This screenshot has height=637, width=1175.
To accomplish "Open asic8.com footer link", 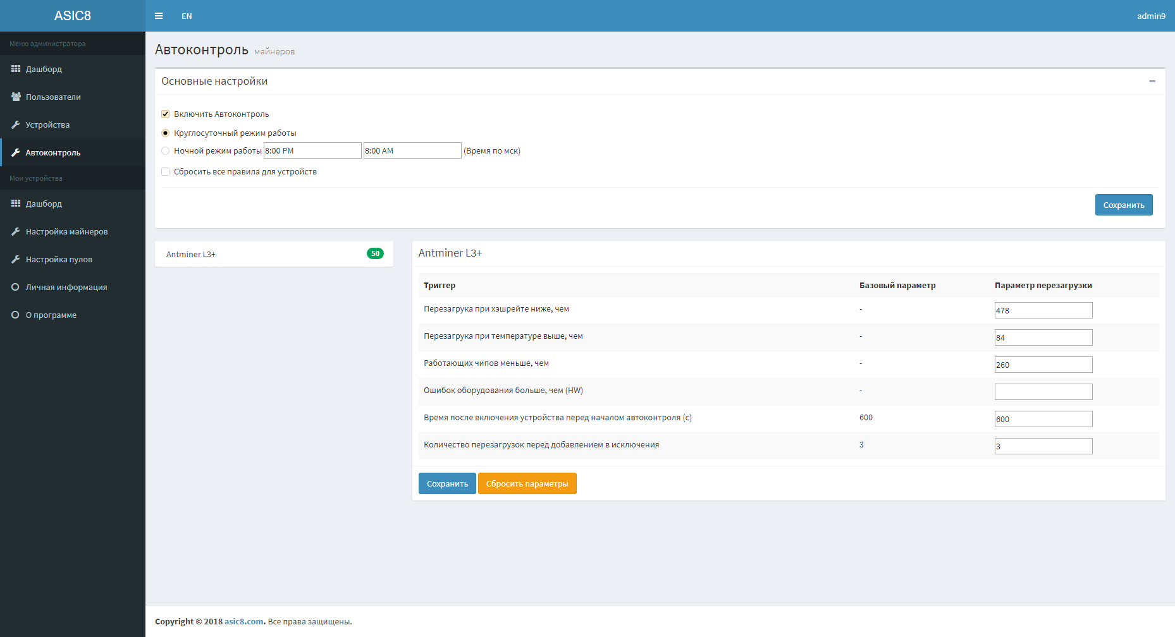I will [x=244, y=621].
